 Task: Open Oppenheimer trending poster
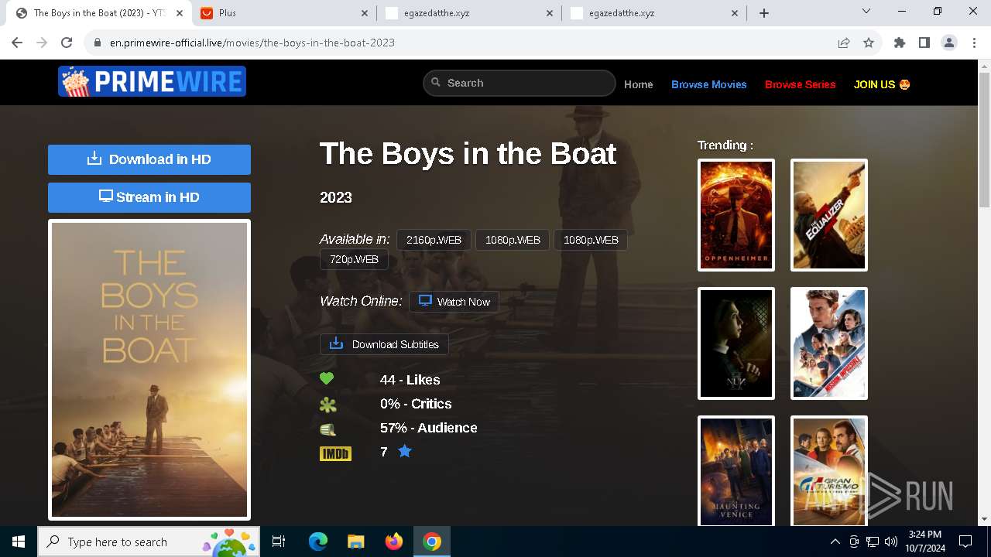point(736,215)
